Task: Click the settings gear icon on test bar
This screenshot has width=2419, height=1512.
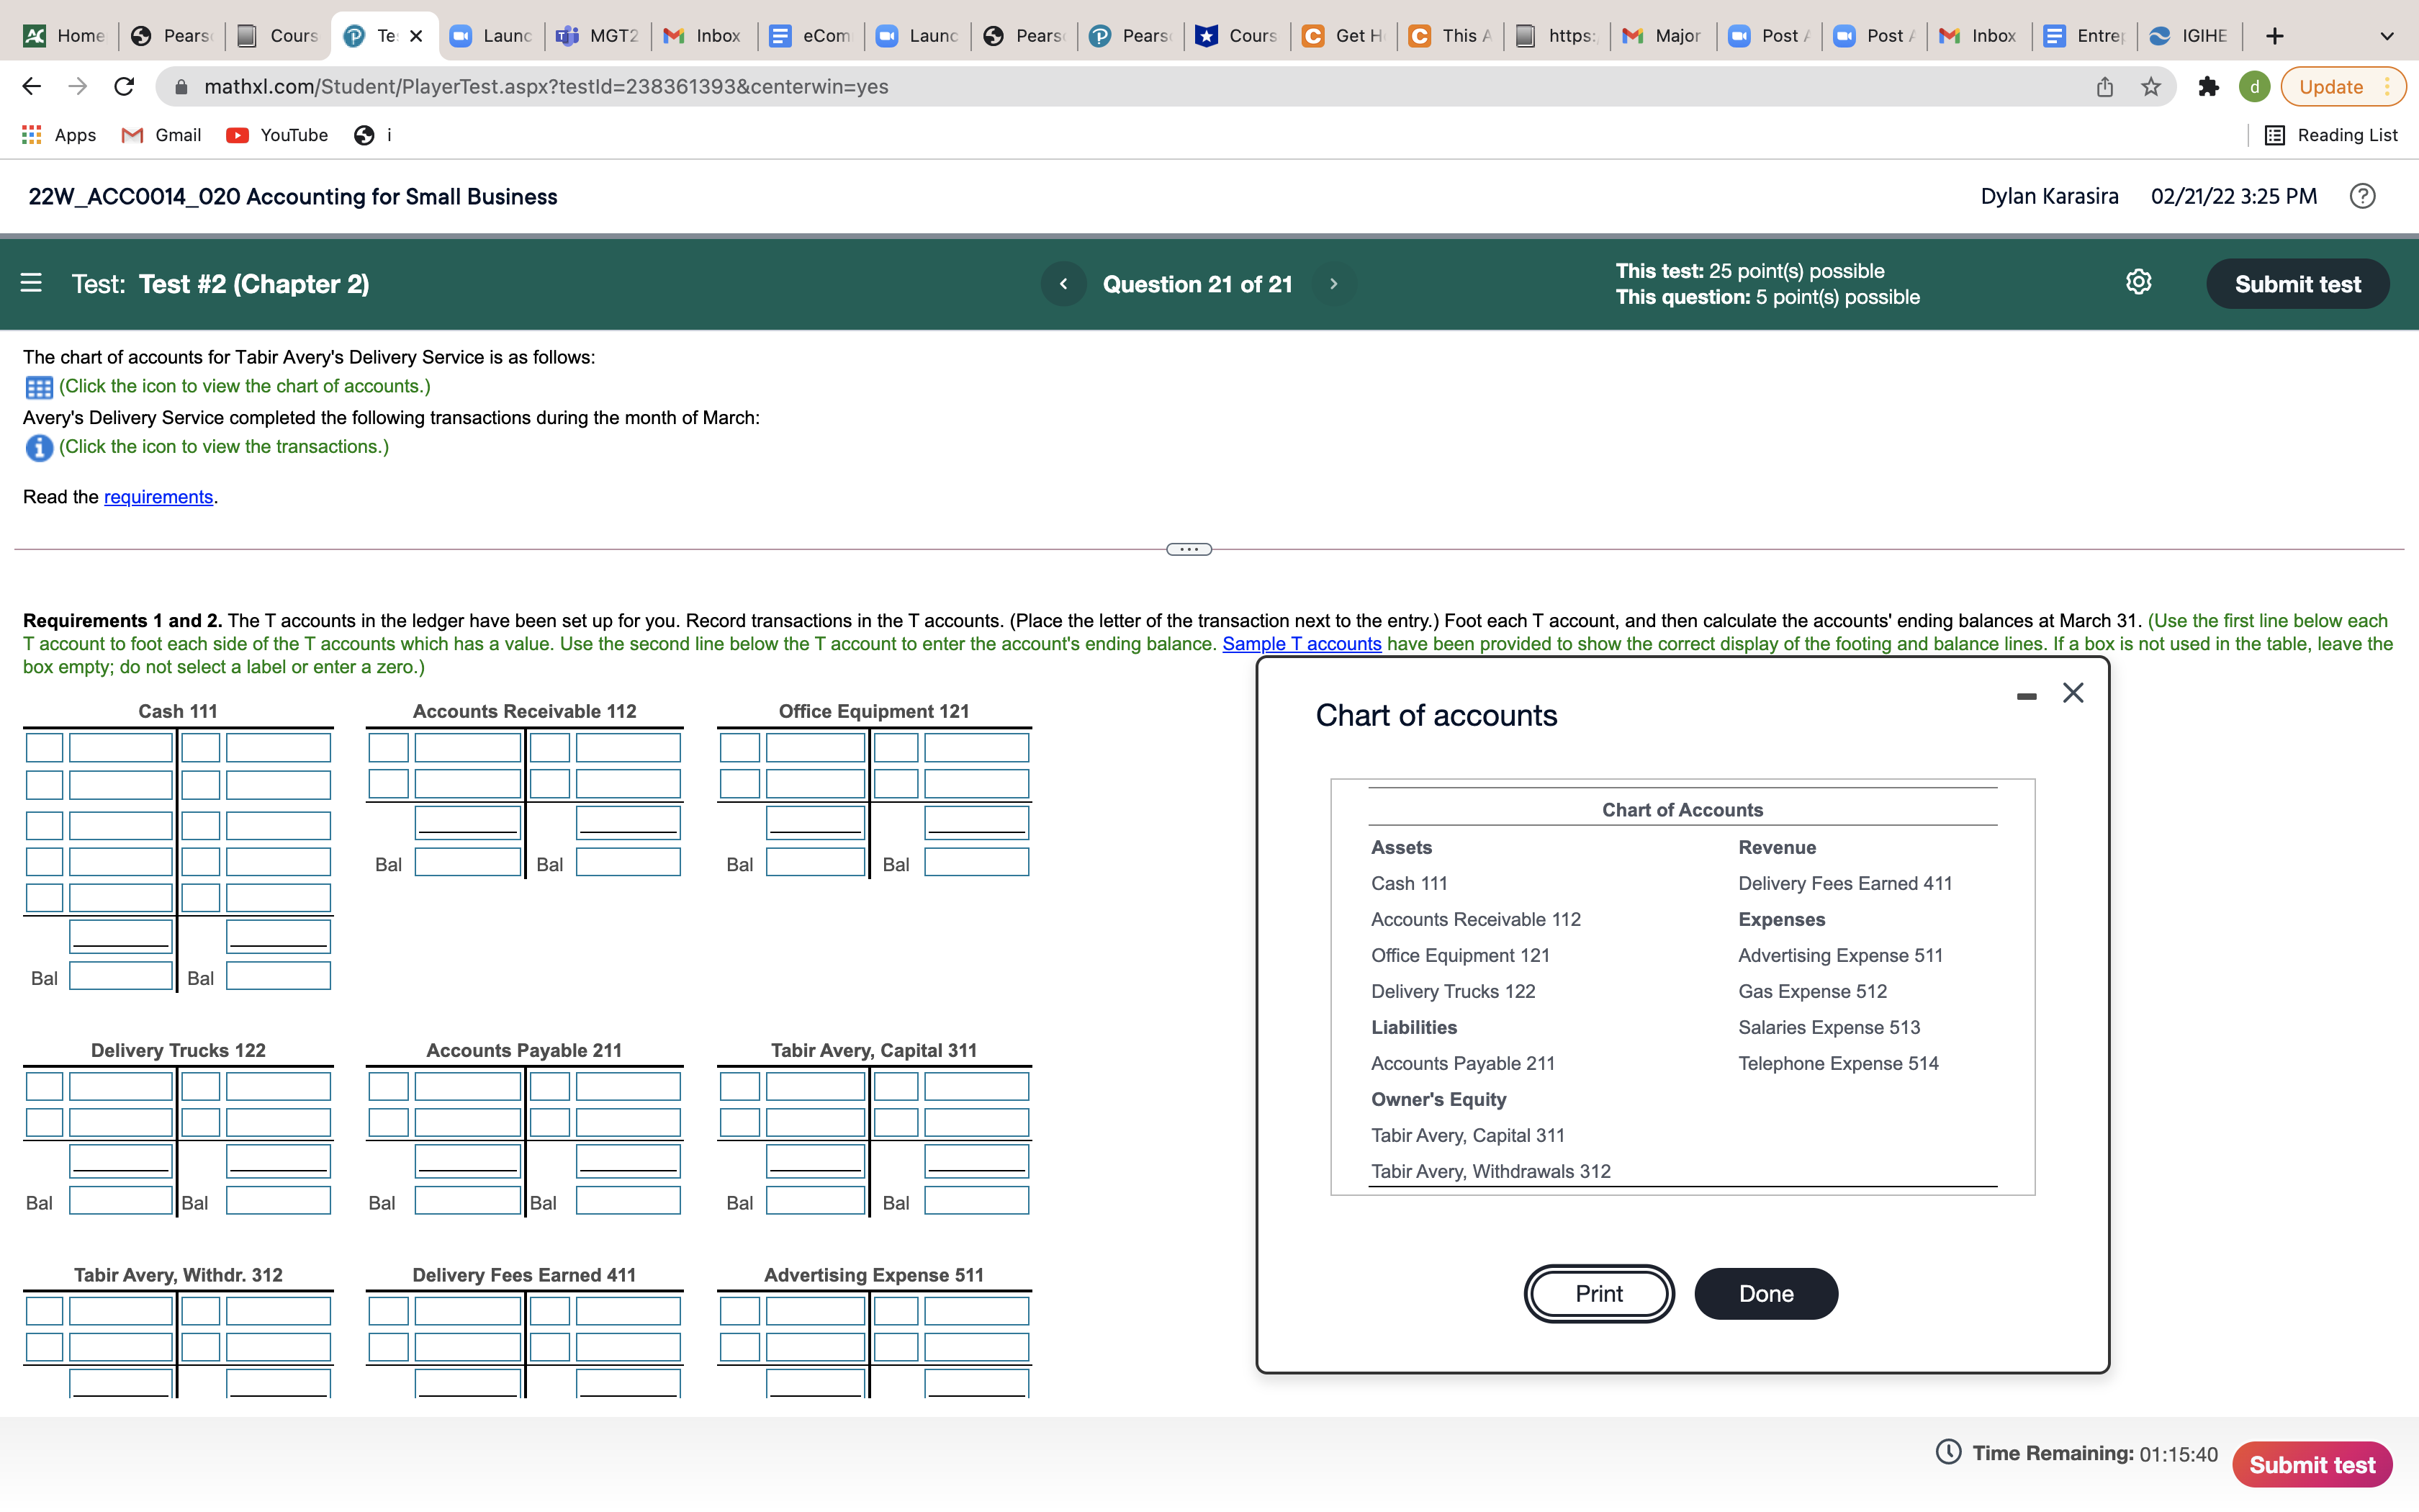Action: pyautogui.click(x=2139, y=281)
